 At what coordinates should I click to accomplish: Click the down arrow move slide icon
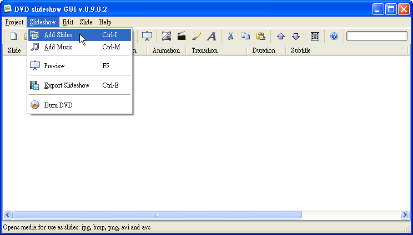(296, 36)
